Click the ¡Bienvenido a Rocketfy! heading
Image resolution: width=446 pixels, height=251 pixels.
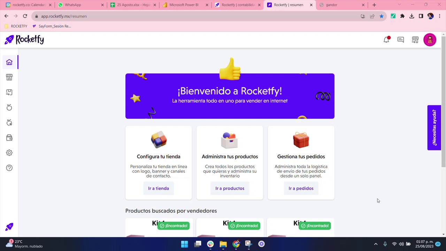click(x=230, y=91)
